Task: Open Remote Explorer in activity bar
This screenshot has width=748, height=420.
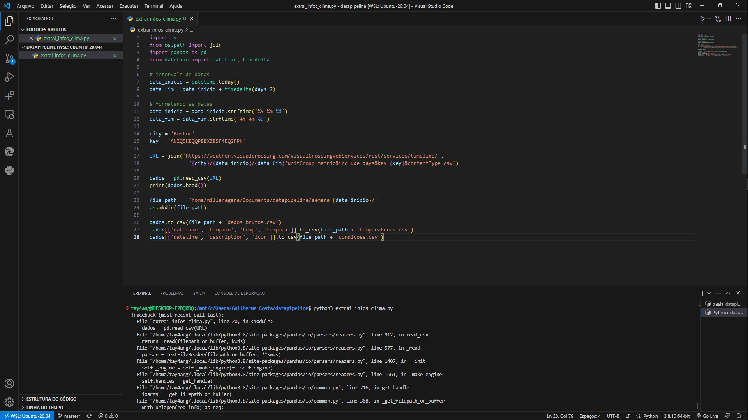Action: click(x=9, y=114)
